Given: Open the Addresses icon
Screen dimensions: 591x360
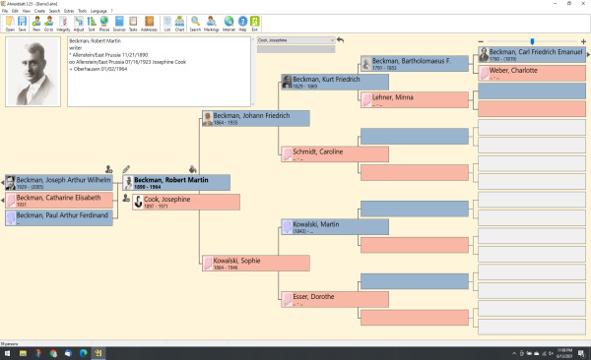Looking at the screenshot, I should [150, 24].
